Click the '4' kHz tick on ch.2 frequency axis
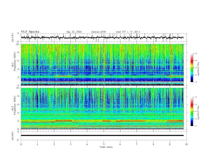 click(19, 113)
